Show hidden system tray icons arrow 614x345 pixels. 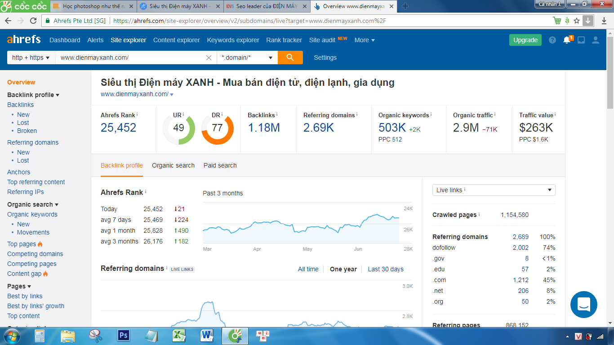(567, 336)
